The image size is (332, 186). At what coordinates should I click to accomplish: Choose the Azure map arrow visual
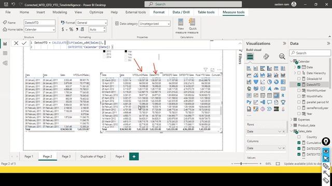tap(269, 88)
